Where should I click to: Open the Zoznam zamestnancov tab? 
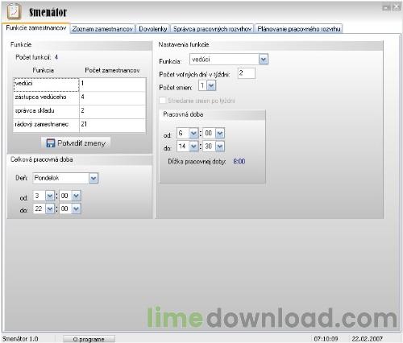coord(102,29)
